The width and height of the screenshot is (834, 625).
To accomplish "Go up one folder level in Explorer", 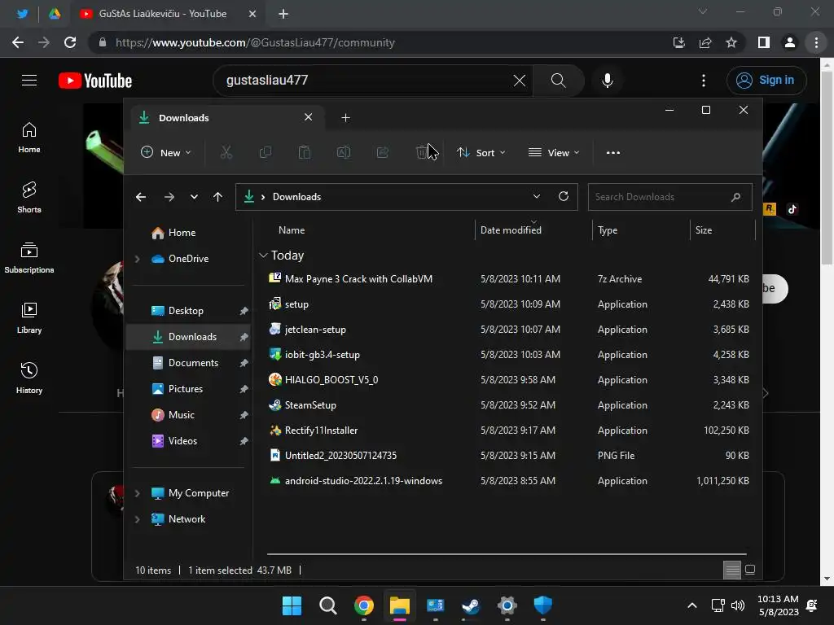I will coord(217,197).
